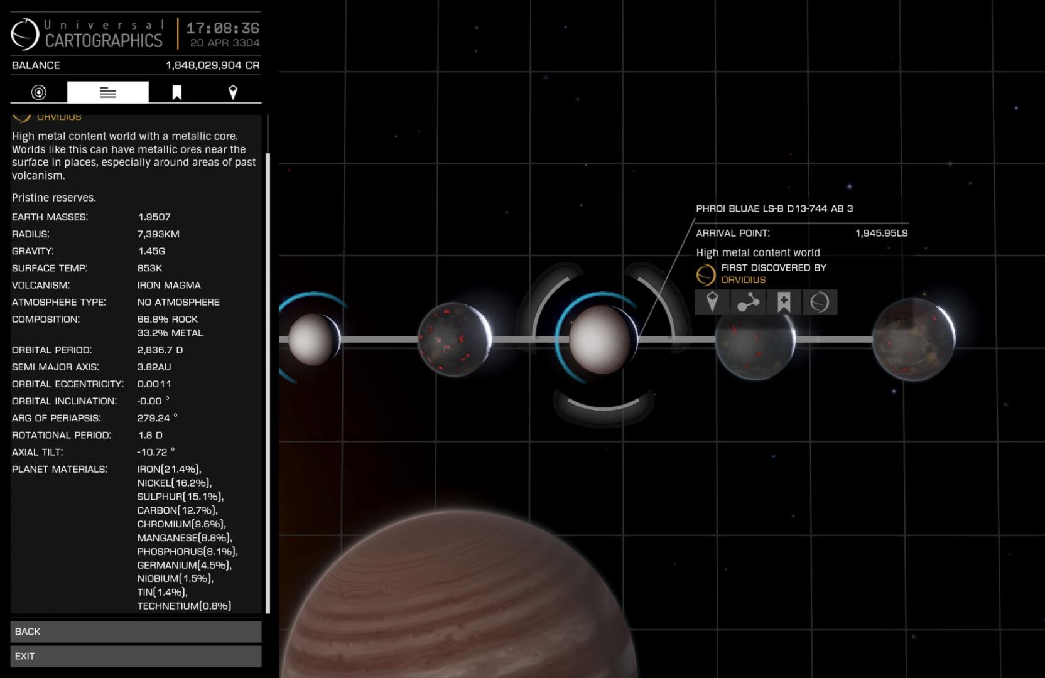The height and width of the screenshot is (678, 1045).
Task: Click the SEMI MAJOR AXIS value 3.82AU
Action: click(x=154, y=367)
